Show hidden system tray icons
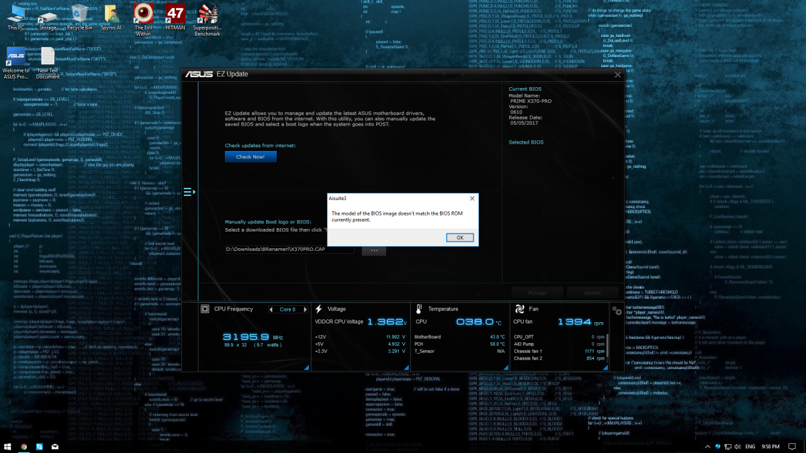This screenshot has width=806, height=453. pyautogui.click(x=707, y=446)
